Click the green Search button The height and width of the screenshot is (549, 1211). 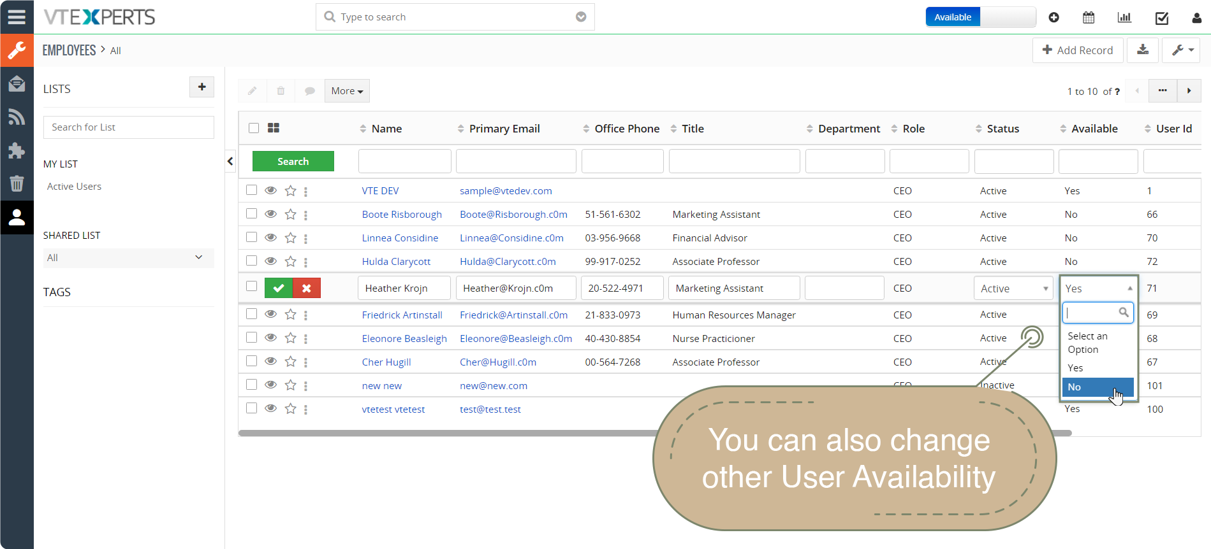(293, 161)
